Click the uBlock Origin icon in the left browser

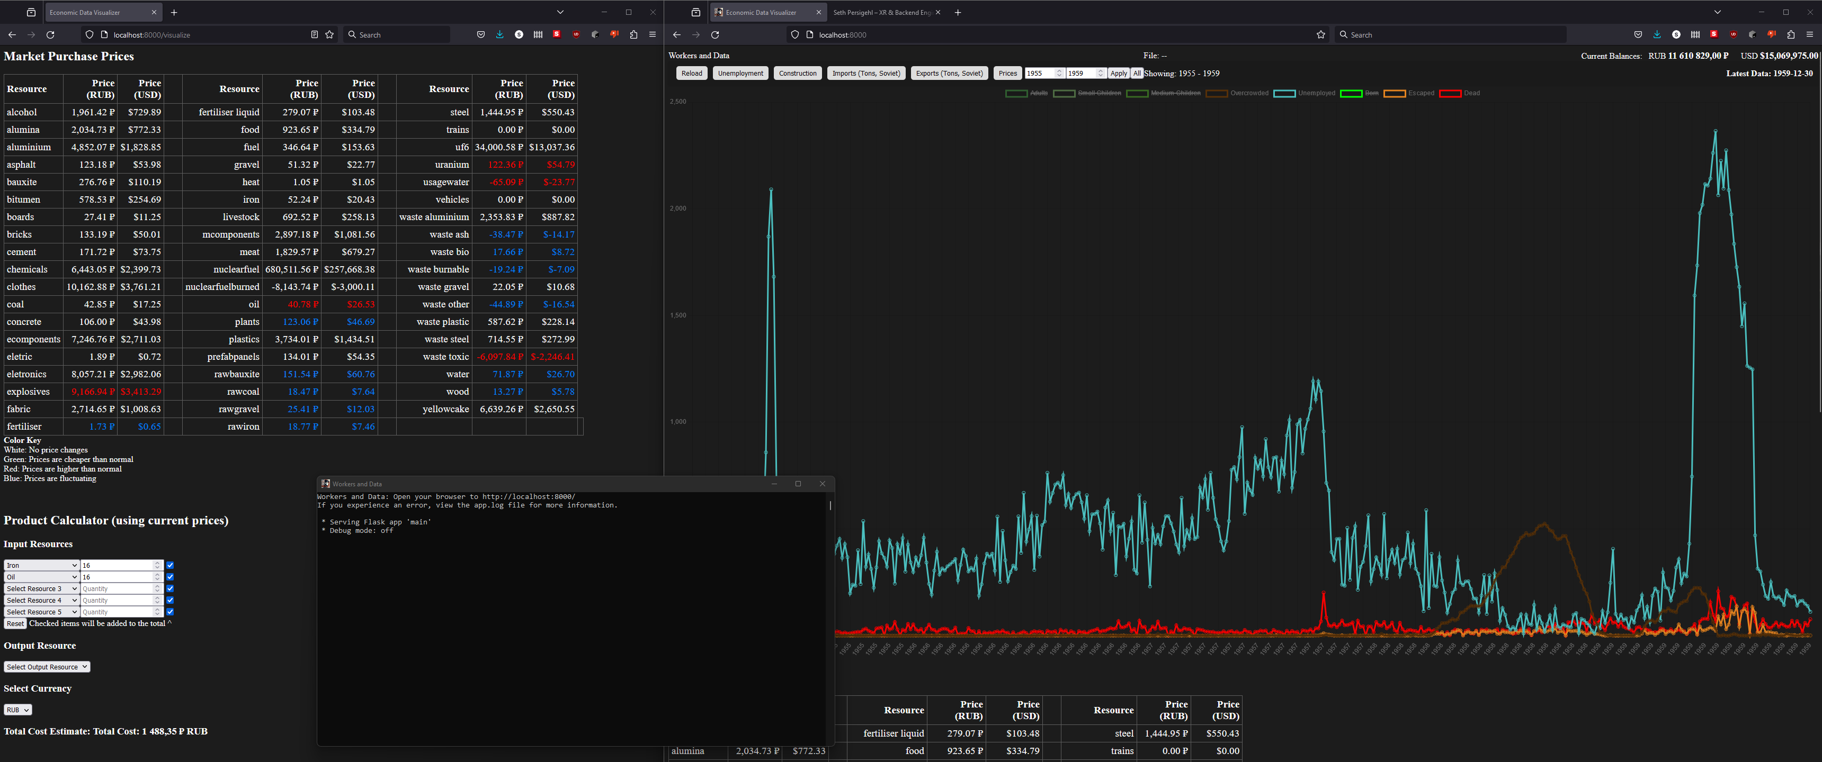pos(576,34)
